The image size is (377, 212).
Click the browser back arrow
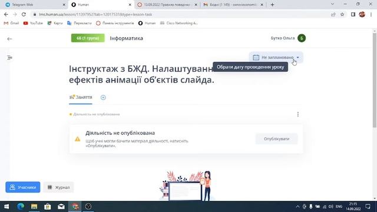[x=6, y=14]
